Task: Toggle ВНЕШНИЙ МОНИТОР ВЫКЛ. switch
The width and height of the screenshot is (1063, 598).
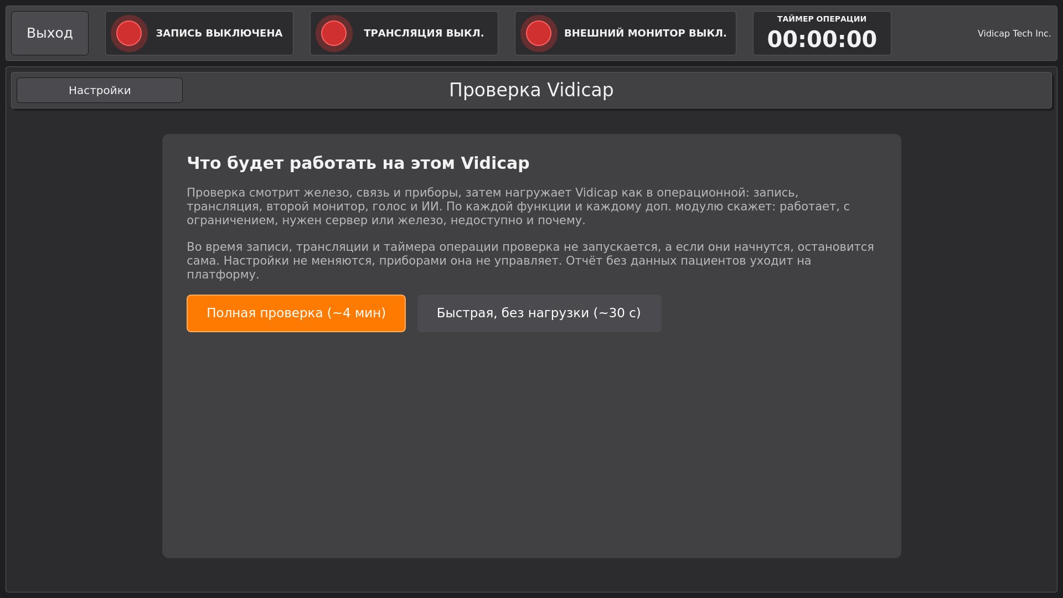Action: [626, 33]
